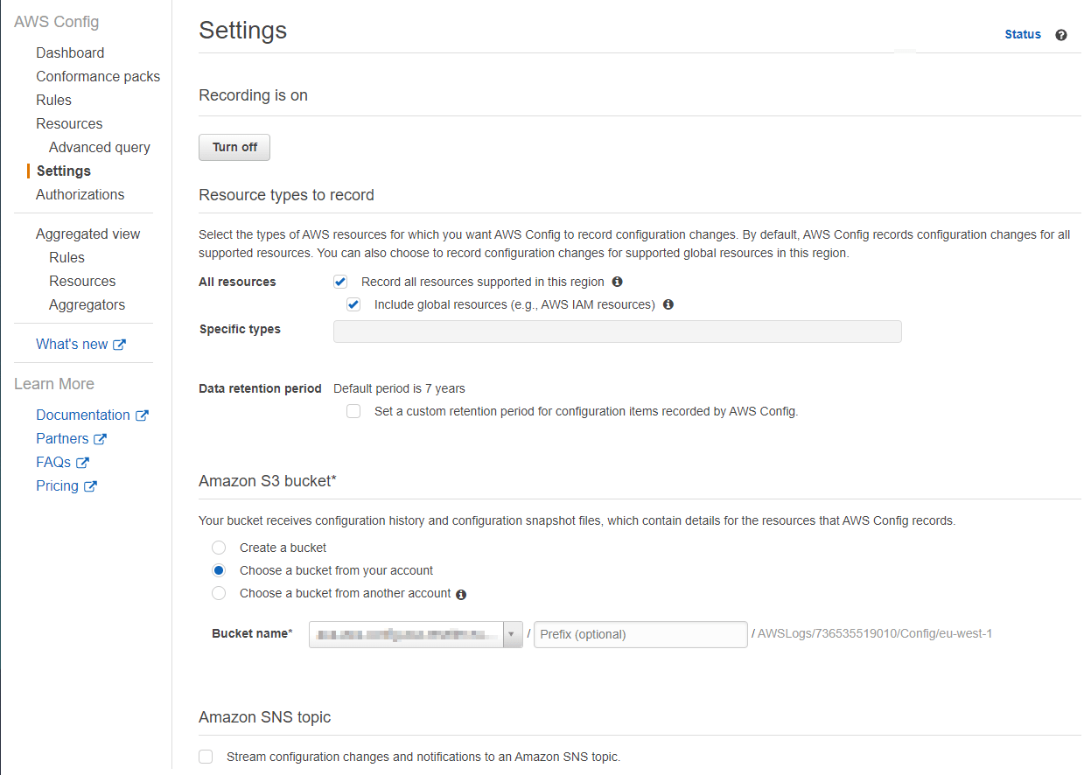The width and height of the screenshot is (1091, 775).
Task: Open Aggregated view section
Action: click(x=87, y=234)
